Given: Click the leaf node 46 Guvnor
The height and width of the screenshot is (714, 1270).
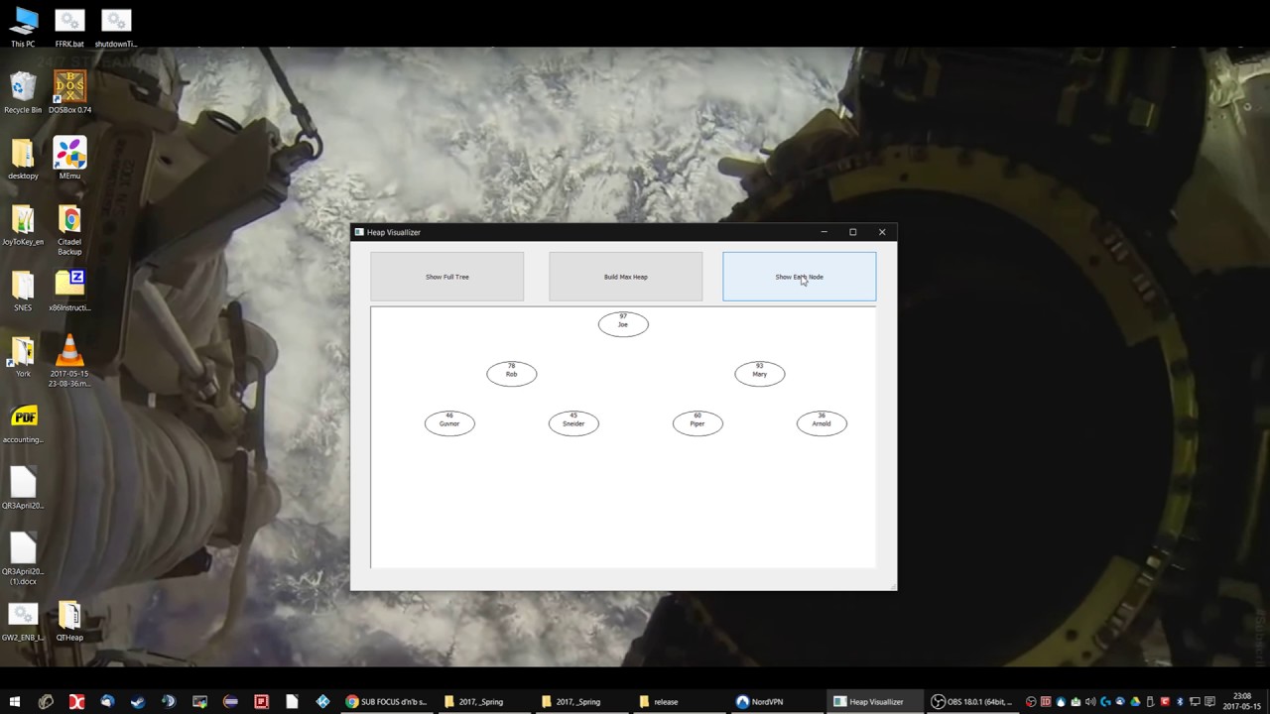Looking at the screenshot, I should 449,423.
